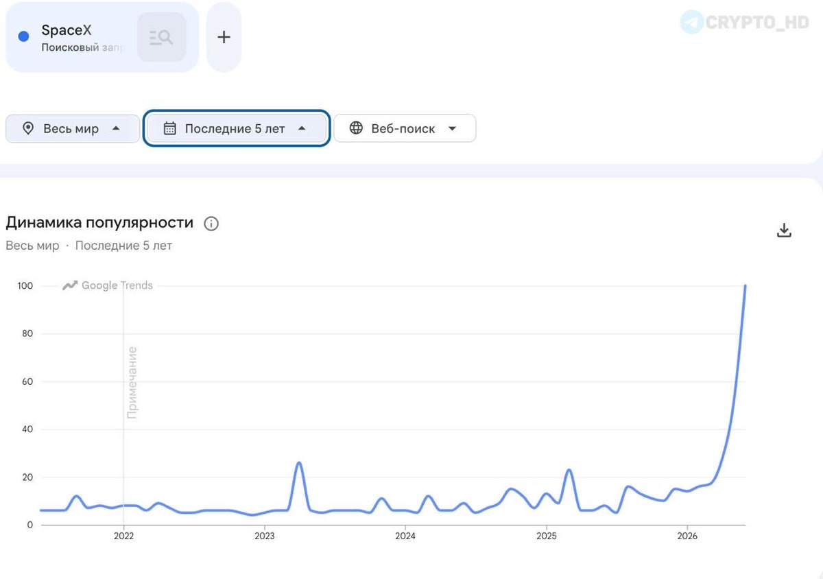Click the search term edit icon beside SpaceX
823x579 pixels.
161,37
